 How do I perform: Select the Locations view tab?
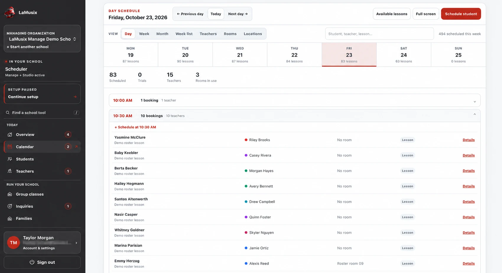[253, 34]
